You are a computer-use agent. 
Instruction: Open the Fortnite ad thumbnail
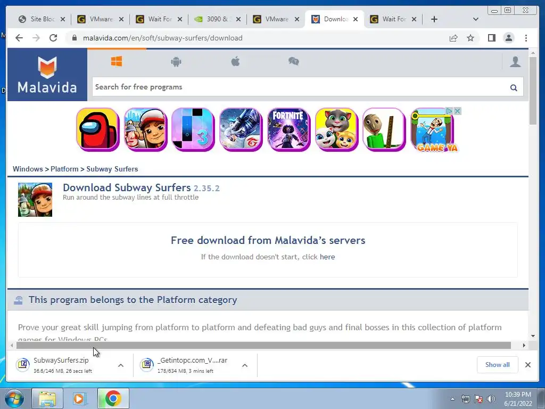click(288, 129)
